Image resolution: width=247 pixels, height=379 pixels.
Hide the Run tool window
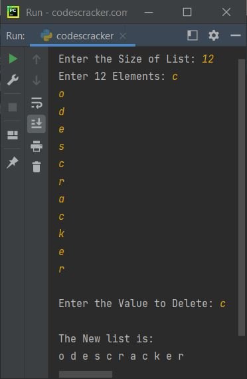coord(236,35)
